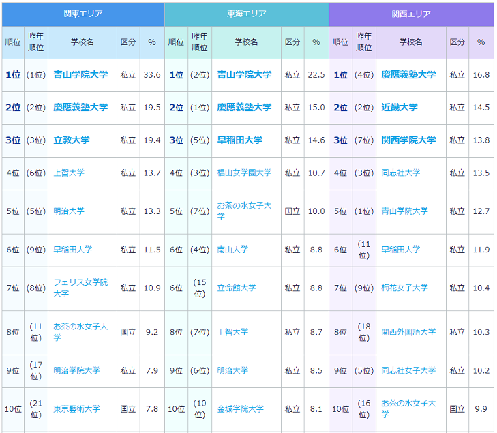Image resolution: width=497 pixels, height=433 pixels.
Task: Open 青山学院大学 link in 関西エリア column
Action: click(404, 211)
